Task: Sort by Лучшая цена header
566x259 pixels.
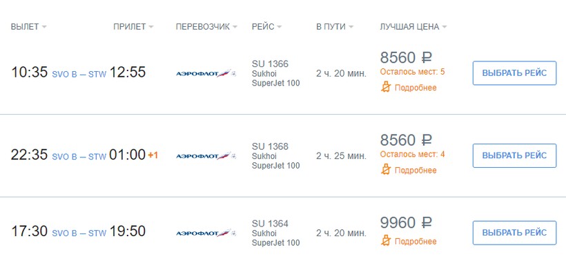Action: (413, 27)
